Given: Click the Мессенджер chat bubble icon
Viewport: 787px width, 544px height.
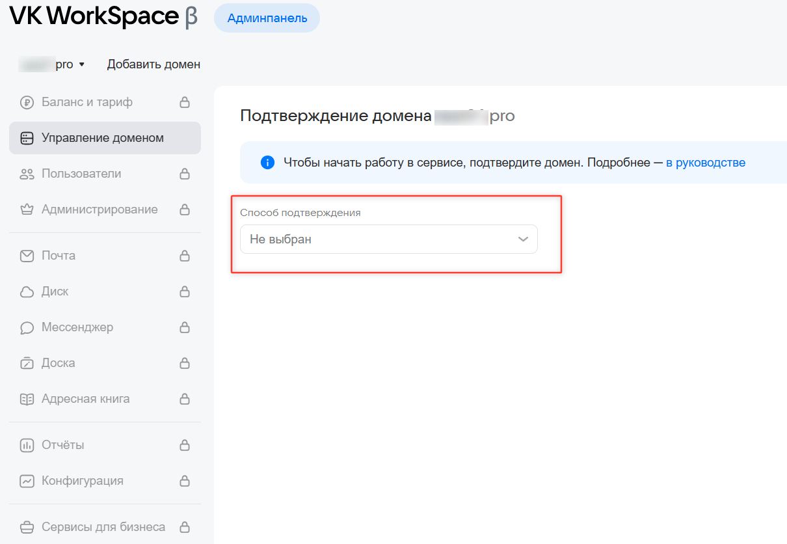Looking at the screenshot, I should pyautogui.click(x=27, y=327).
